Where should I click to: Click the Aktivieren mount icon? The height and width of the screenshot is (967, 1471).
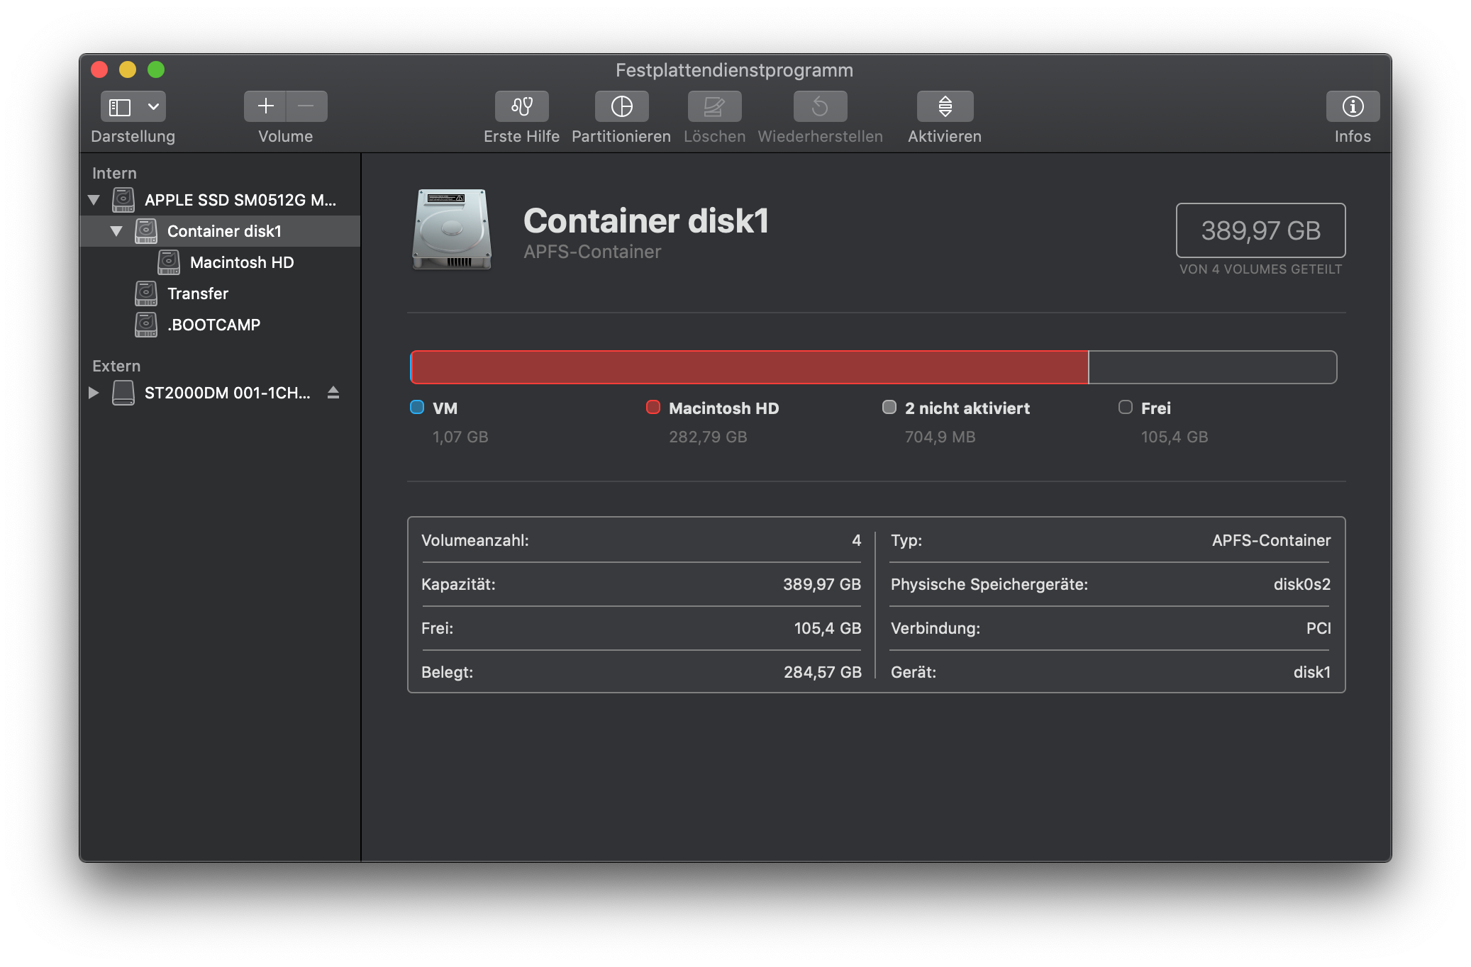coord(945,106)
